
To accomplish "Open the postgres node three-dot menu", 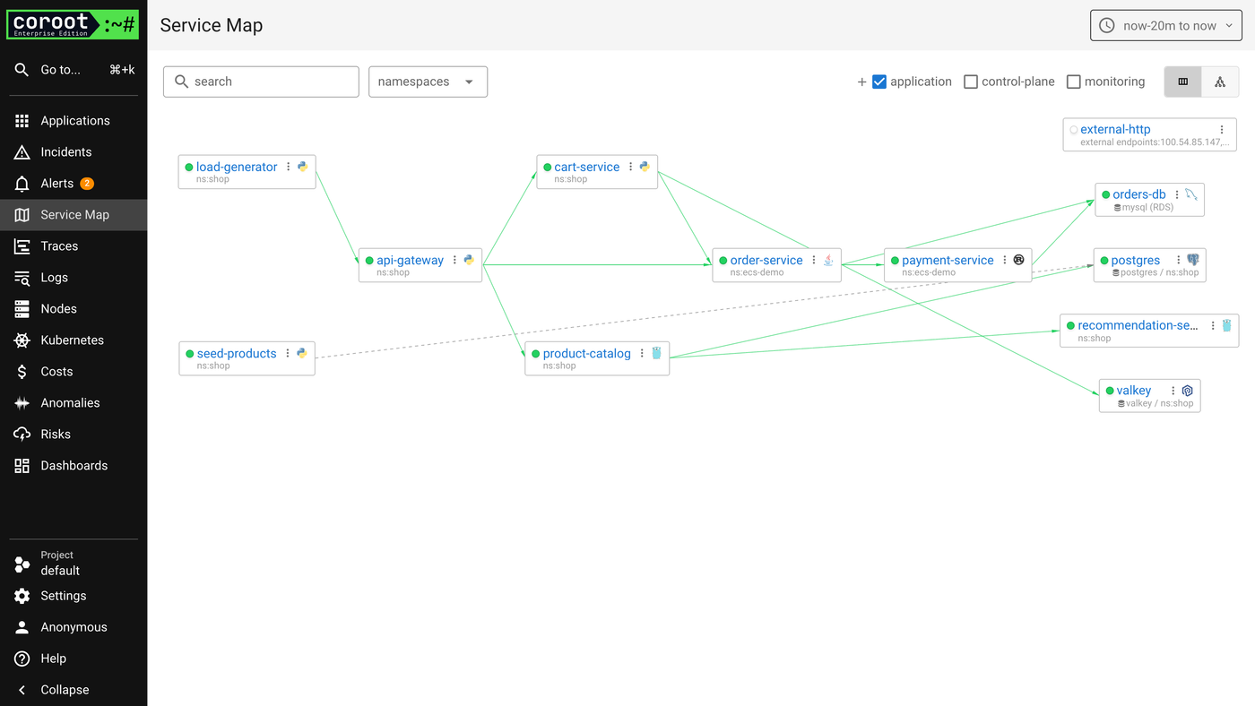I will pos(1179,260).
